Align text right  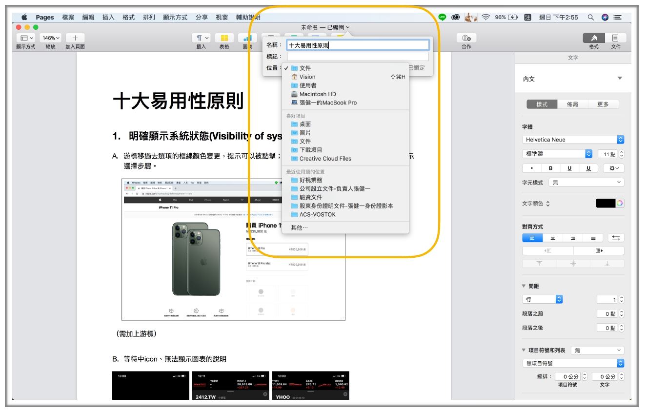[x=573, y=238]
